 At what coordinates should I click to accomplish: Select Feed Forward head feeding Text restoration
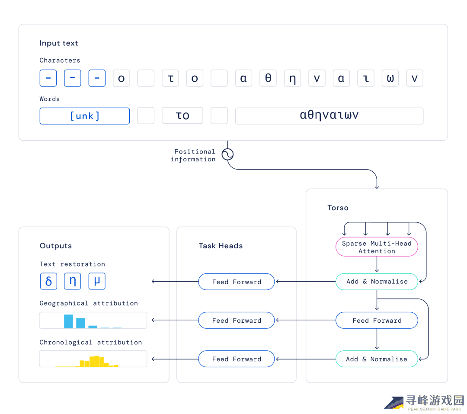pos(237,282)
